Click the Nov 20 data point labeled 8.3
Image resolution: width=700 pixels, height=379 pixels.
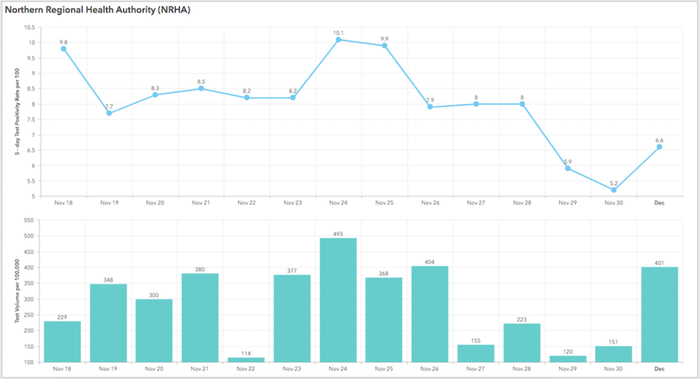155,95
